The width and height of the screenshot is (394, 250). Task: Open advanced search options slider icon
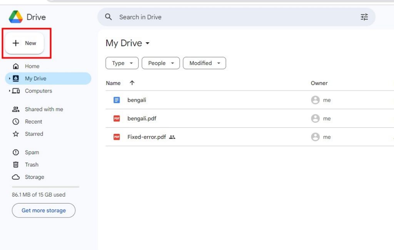[x=364, y=17]
